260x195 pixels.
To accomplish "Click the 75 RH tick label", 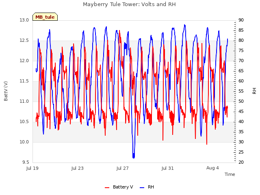I will tap(241, 50).
